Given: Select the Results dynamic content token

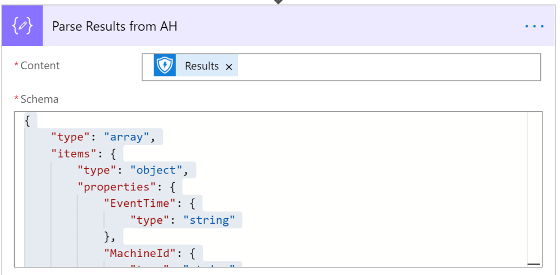Looking at the screenshot, I should (201, 66).
